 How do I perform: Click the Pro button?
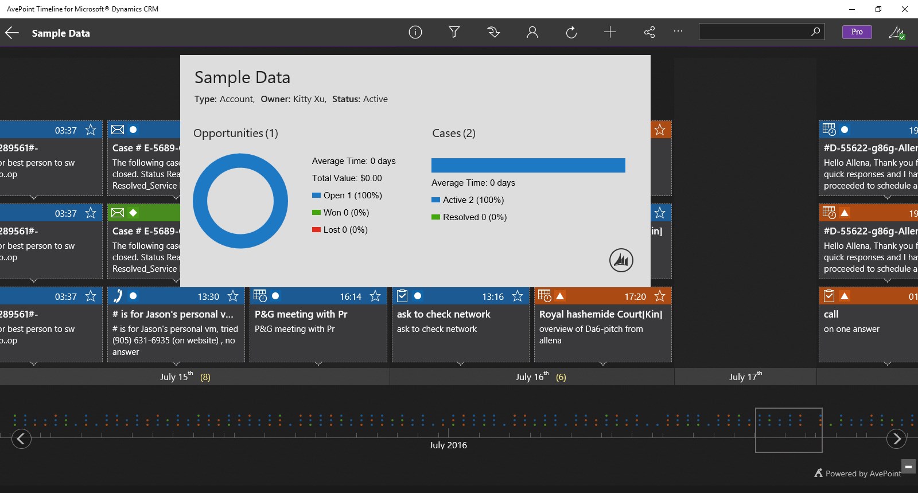click(857, 32)
